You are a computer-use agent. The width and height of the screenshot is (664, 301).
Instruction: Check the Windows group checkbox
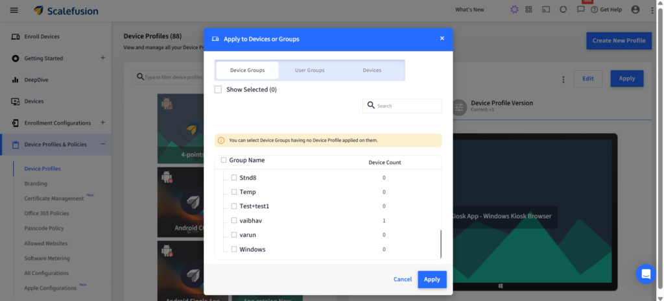234,249
